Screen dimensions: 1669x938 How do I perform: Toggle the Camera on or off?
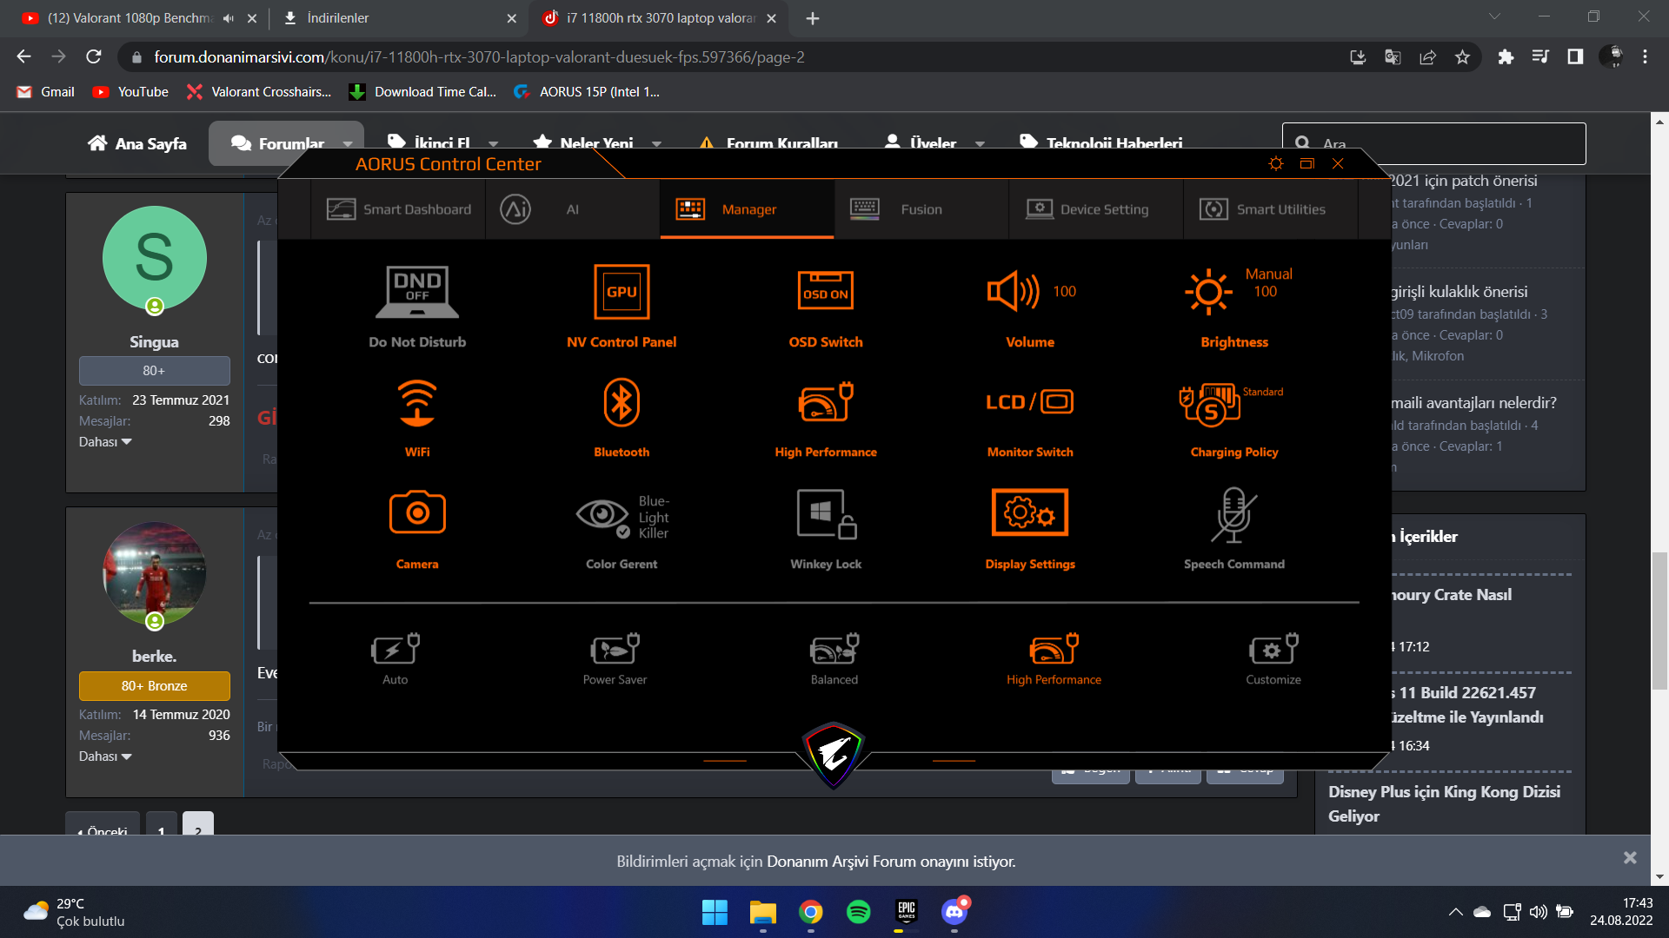417,512
